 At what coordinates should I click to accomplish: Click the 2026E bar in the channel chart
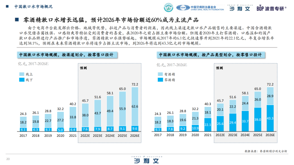tap(135, 109)
